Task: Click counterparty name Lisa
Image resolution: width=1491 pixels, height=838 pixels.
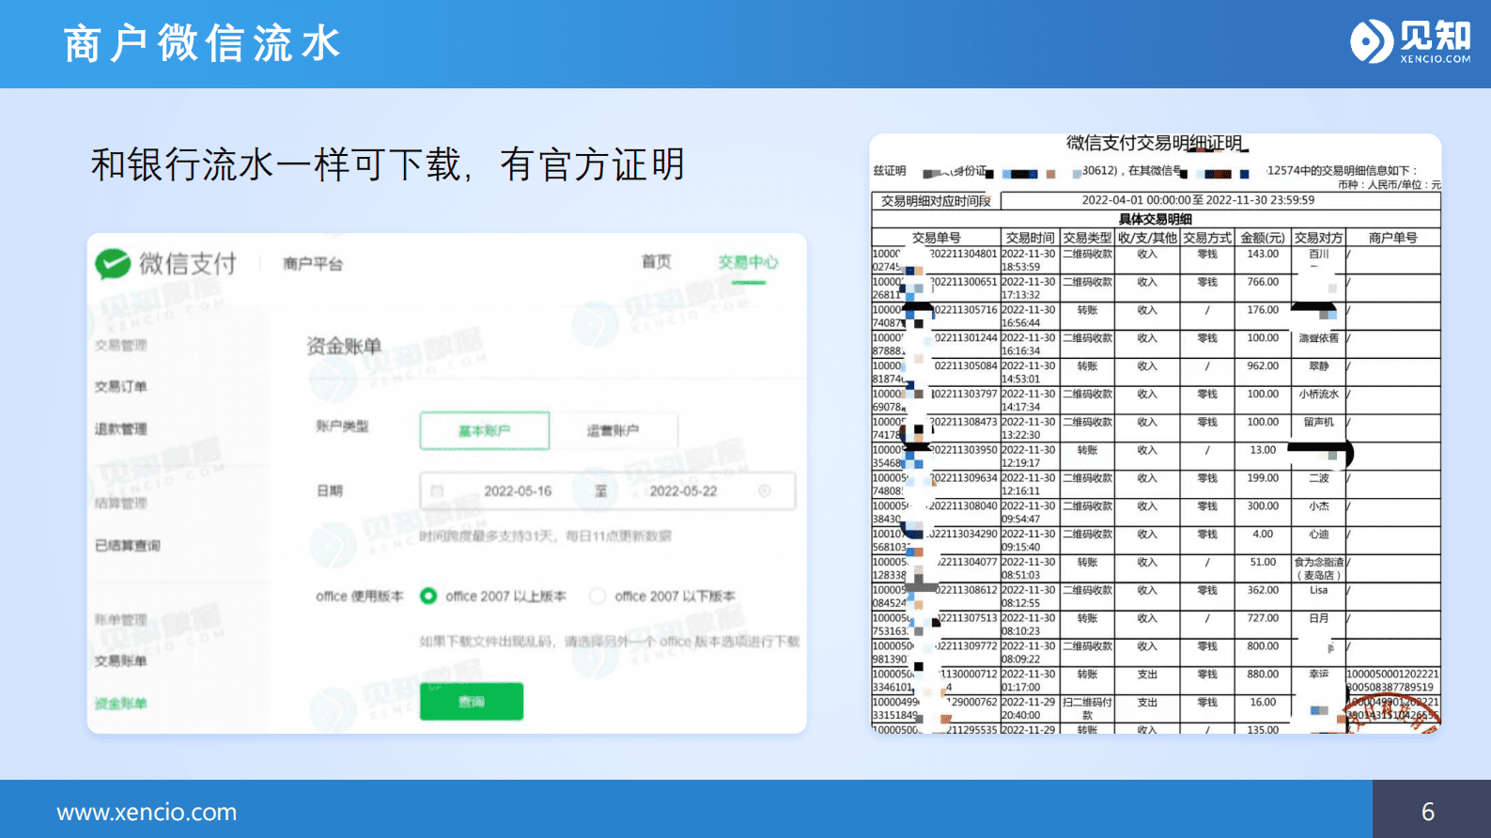Action: tap(1319, 590)
